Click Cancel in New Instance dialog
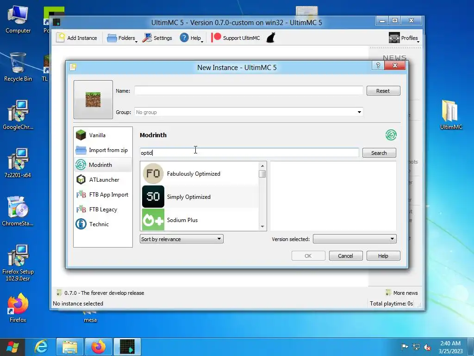474x356 pixels. 345,256
